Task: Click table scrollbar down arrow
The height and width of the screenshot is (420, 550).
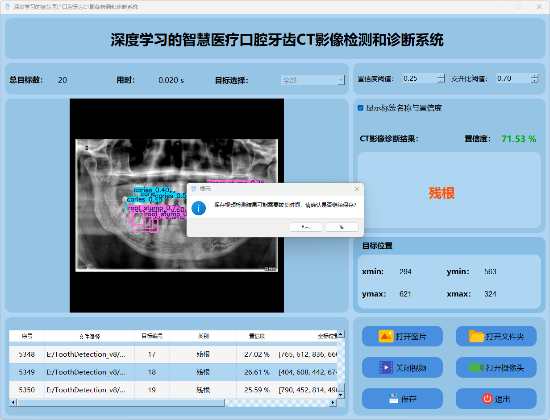Action: coord(341,395)
